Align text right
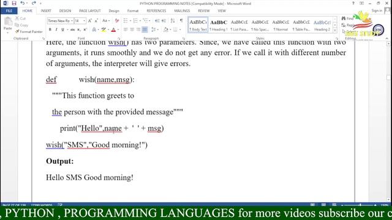 [138, 30]
